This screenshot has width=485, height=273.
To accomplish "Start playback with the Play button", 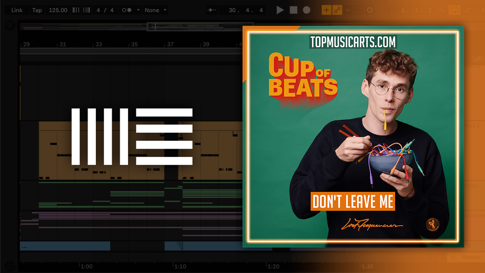I will pos(280,10).
